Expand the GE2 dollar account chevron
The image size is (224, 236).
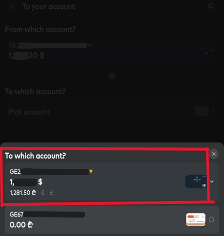[212, 182]
